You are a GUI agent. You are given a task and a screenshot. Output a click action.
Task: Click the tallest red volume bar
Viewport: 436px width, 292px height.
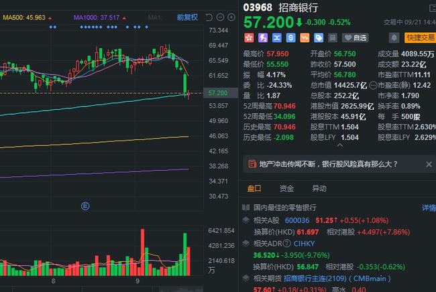click(143, 252)
